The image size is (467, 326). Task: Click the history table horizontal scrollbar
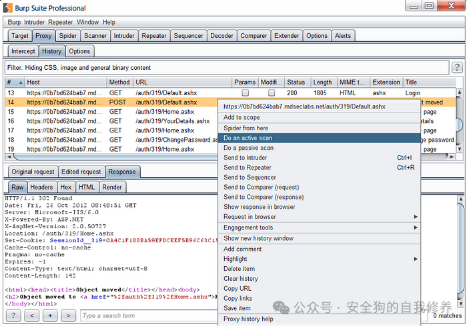115,156
